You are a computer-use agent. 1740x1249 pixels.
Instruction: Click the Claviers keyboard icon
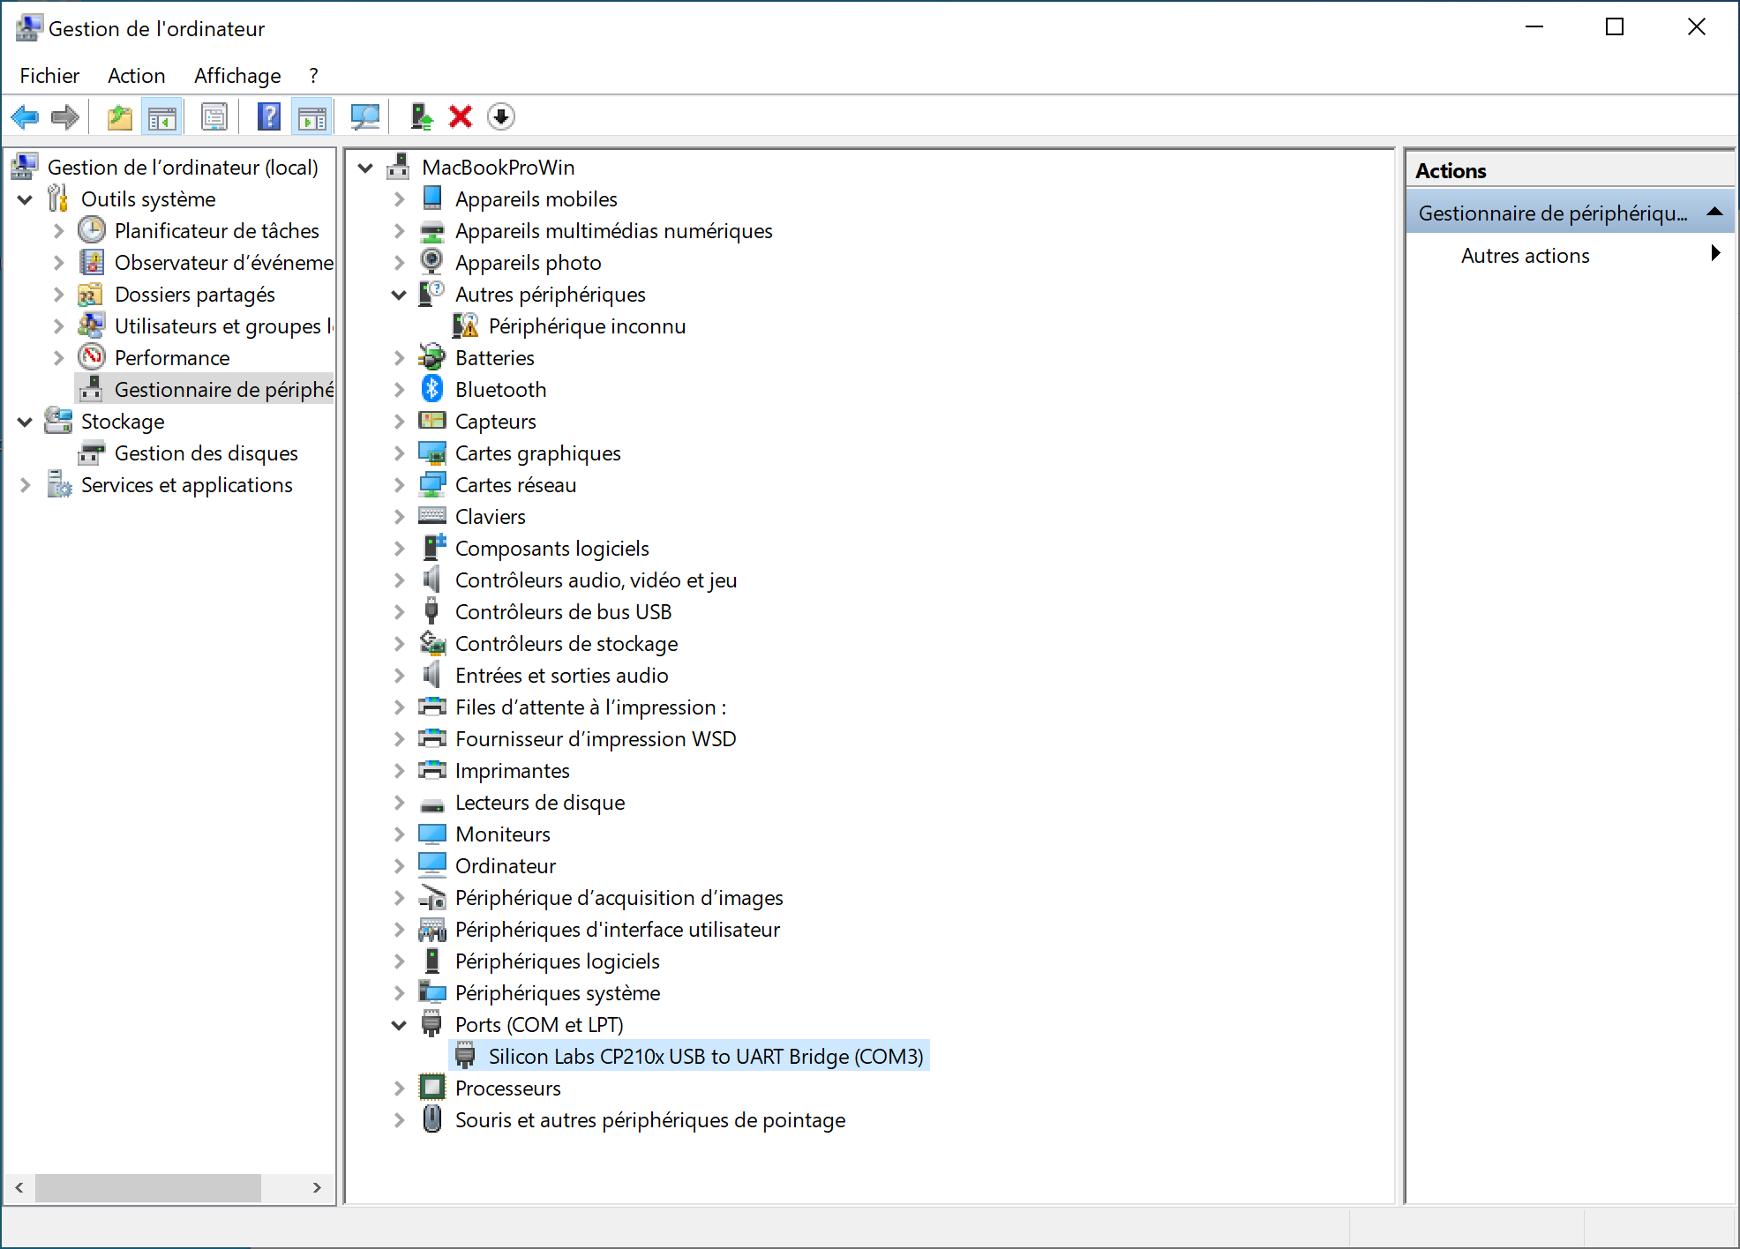coord(432,516)
